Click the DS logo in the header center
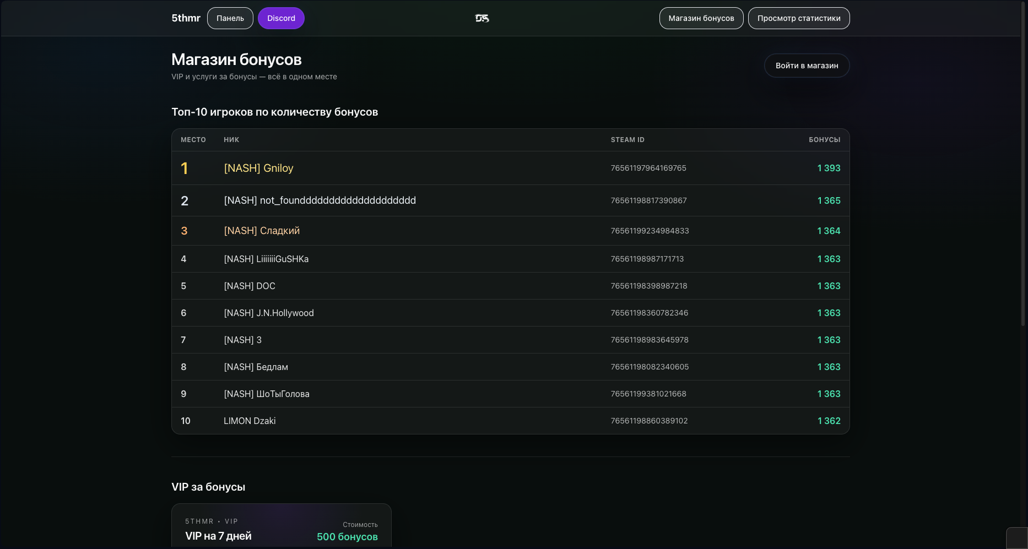 pos(481,18)
